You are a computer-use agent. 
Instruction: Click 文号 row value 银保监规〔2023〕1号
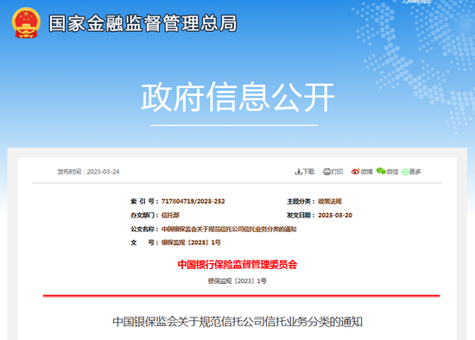191,242
